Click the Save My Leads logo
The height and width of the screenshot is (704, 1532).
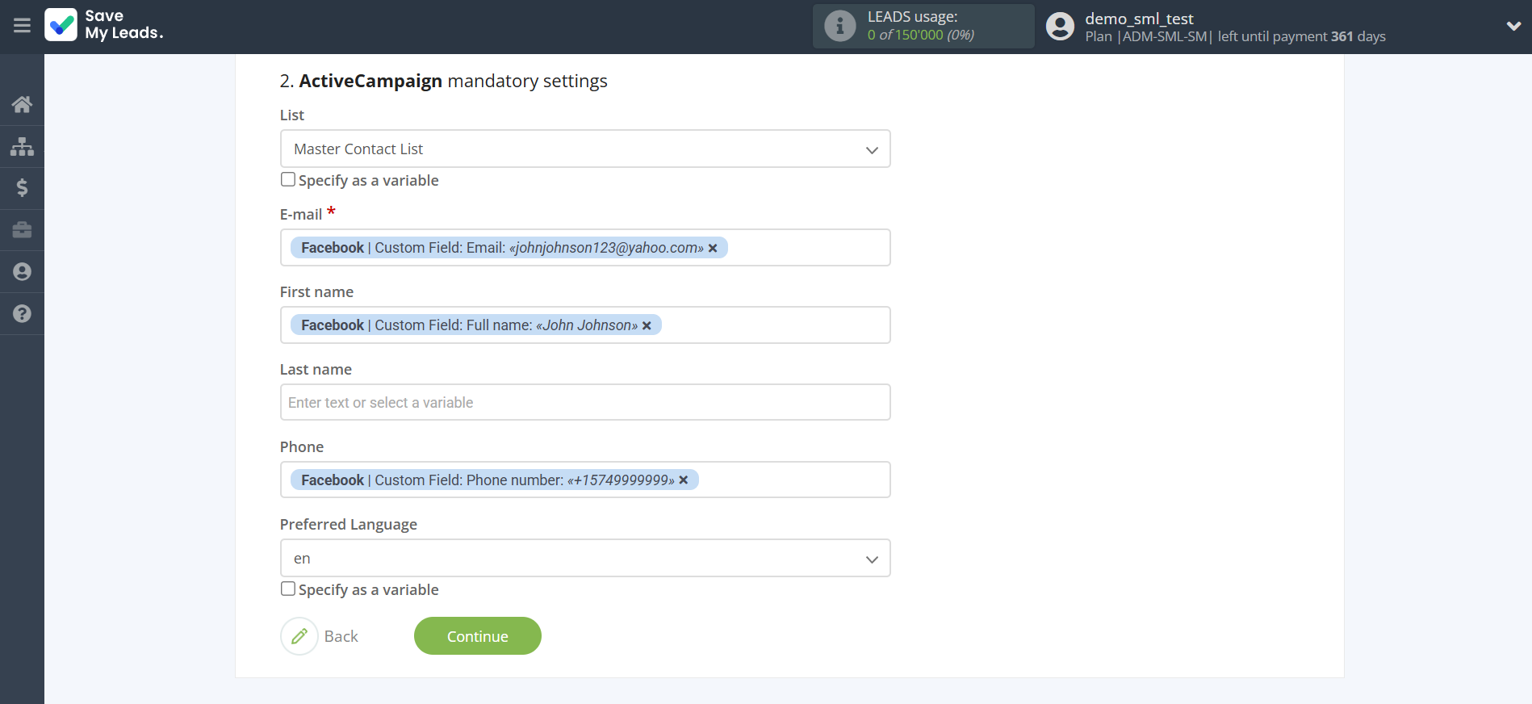click(104, 25)
